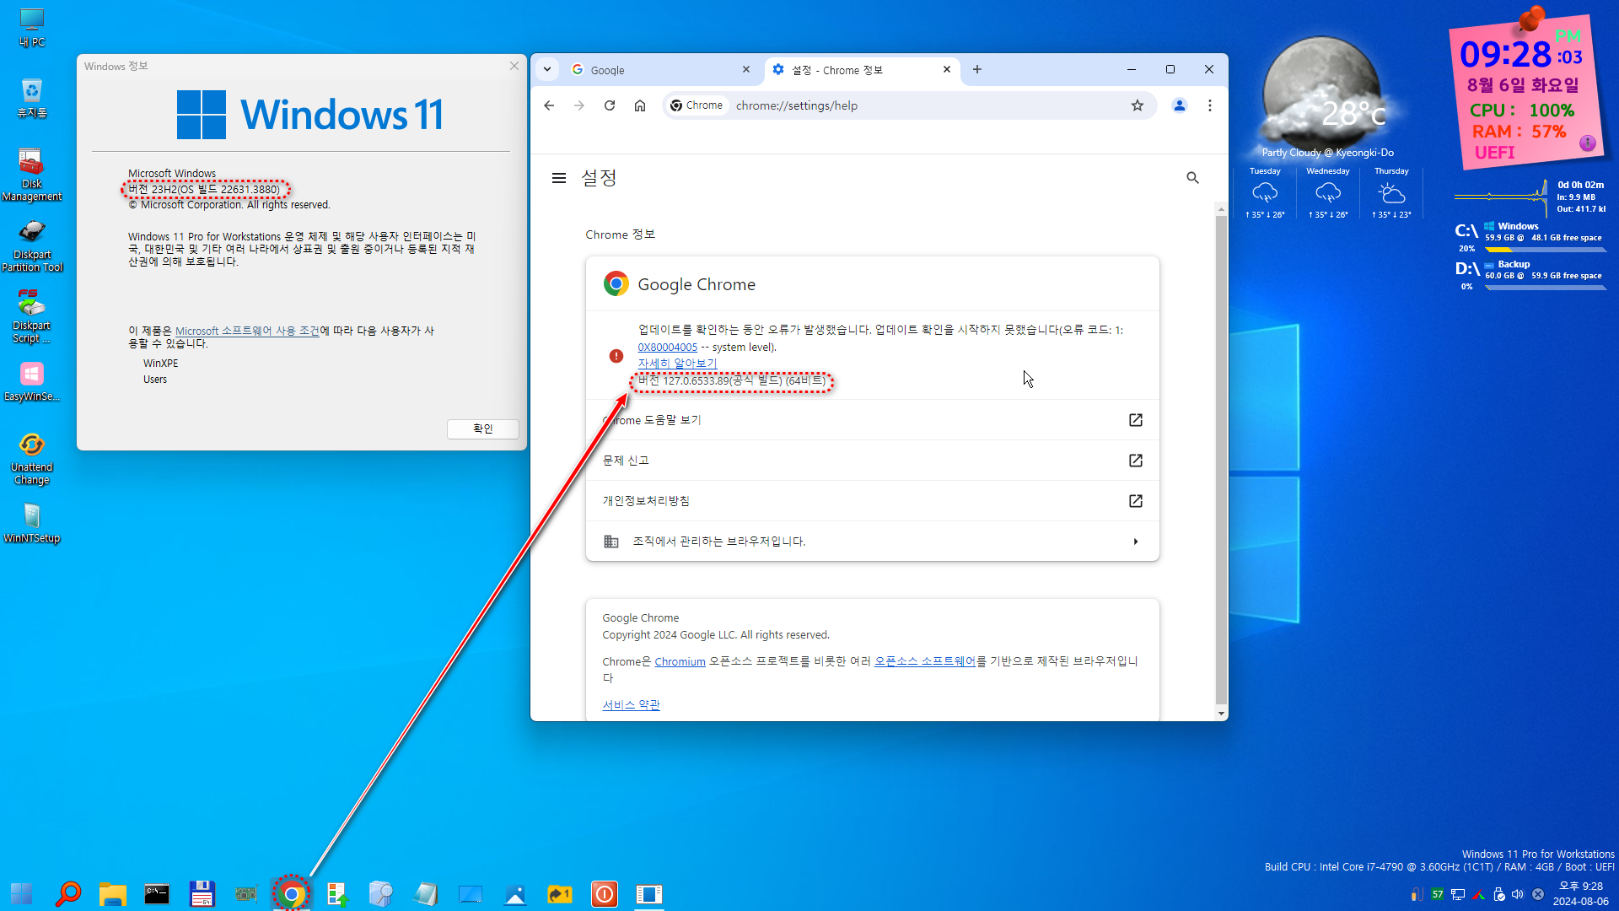
Task: Open the settings hamburger menu
Action: coord(558,178)
